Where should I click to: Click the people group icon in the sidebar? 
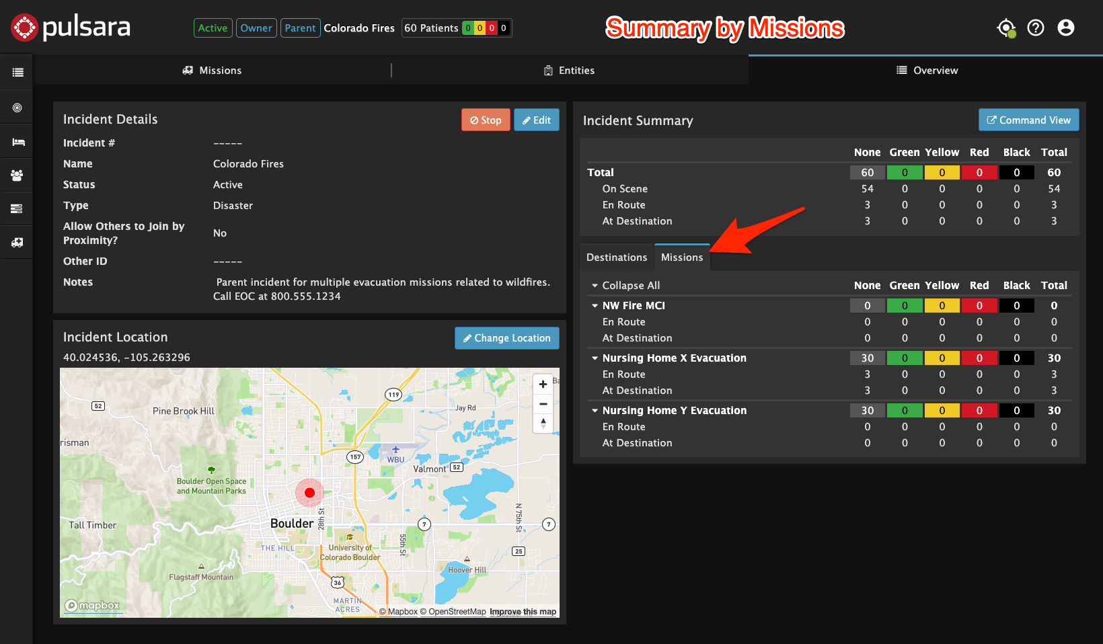(16, 175)
